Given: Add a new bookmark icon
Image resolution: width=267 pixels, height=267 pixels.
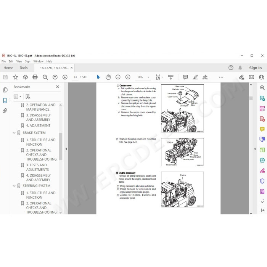Looking at the screenshot, I should pos(28,97).
